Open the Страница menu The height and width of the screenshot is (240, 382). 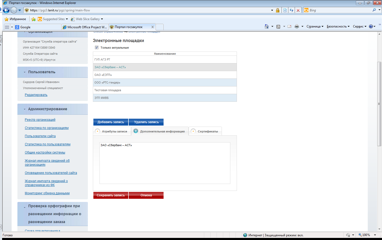coord(315,26)
